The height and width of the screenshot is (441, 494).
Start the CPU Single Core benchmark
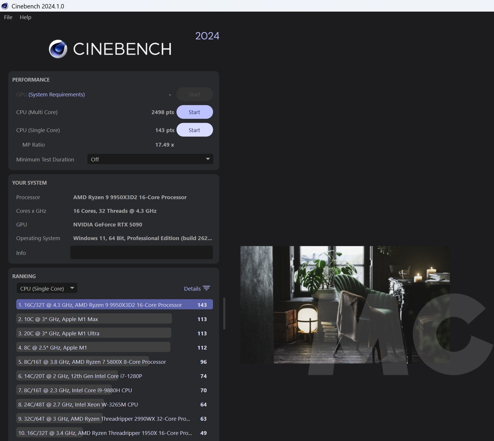coord(194,130)
